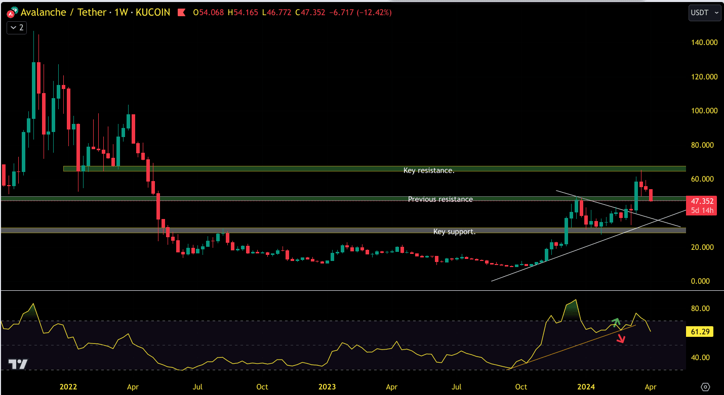Click the red 47.352 current price tag

[701, 201]
